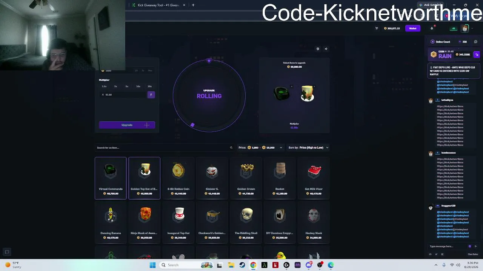Open Google Chrome from taskbar
483x271 pixels.
click(253, 265)
